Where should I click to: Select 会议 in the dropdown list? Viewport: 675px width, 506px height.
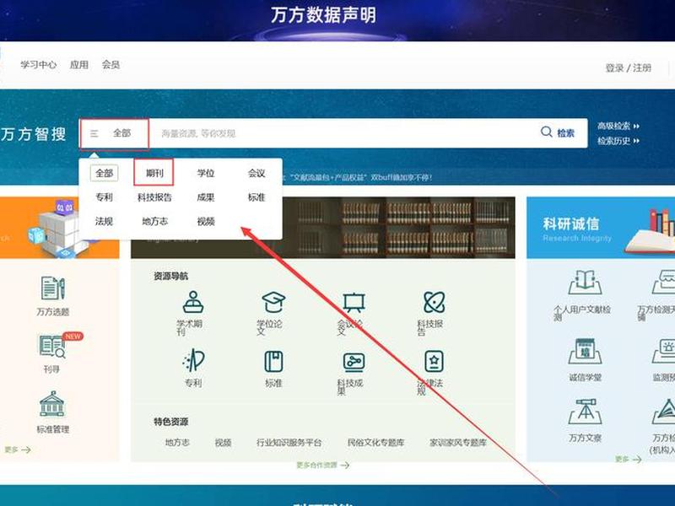pos(256,173)
